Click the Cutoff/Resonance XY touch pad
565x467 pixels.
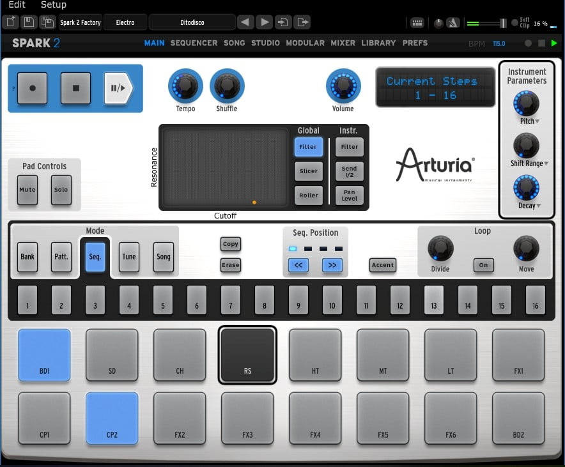click(x=225, y=167)
